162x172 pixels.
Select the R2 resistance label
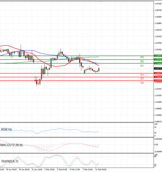click(142, 61)
